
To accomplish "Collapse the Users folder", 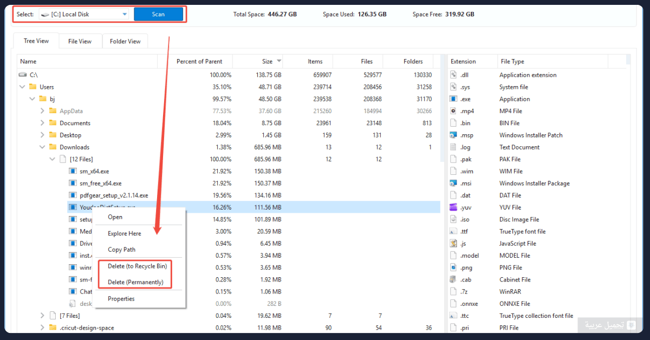I will (23, 87).
